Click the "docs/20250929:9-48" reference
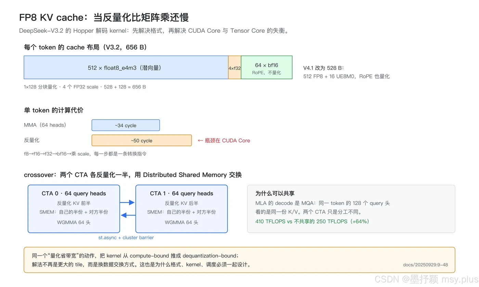Image resolution: width=479 pixels, height=287 pixels. [x=426, y=264]
